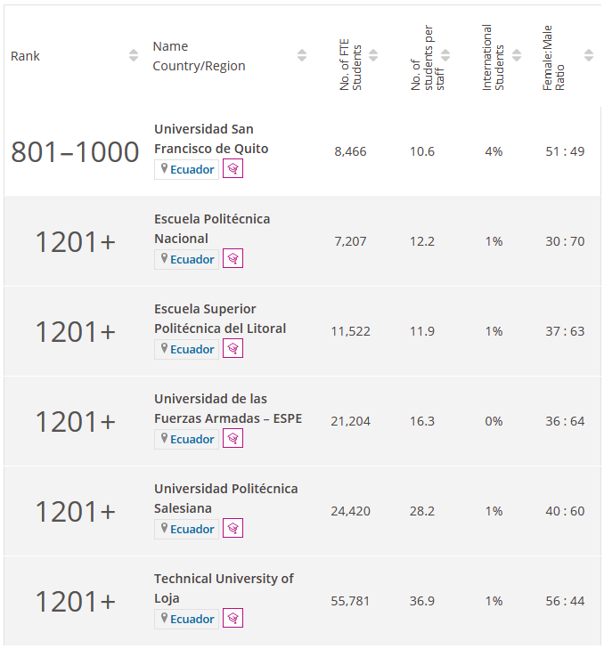Click graduation cap icon for Fuerzas Armadas ESPE
Viewport: 604px width, 649px height.
click(x=233, y=438)
